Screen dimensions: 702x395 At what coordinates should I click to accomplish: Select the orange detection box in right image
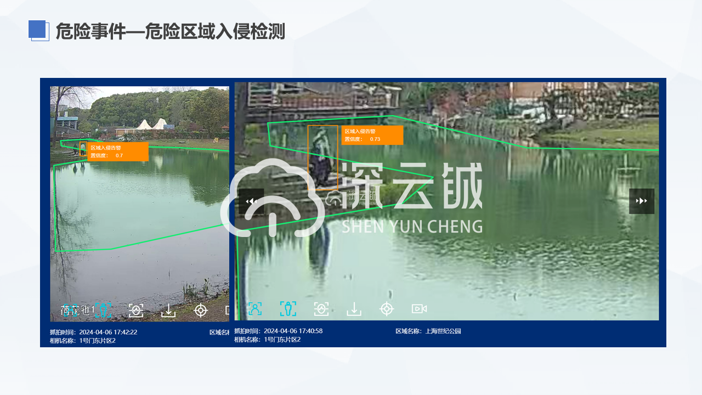322,157
